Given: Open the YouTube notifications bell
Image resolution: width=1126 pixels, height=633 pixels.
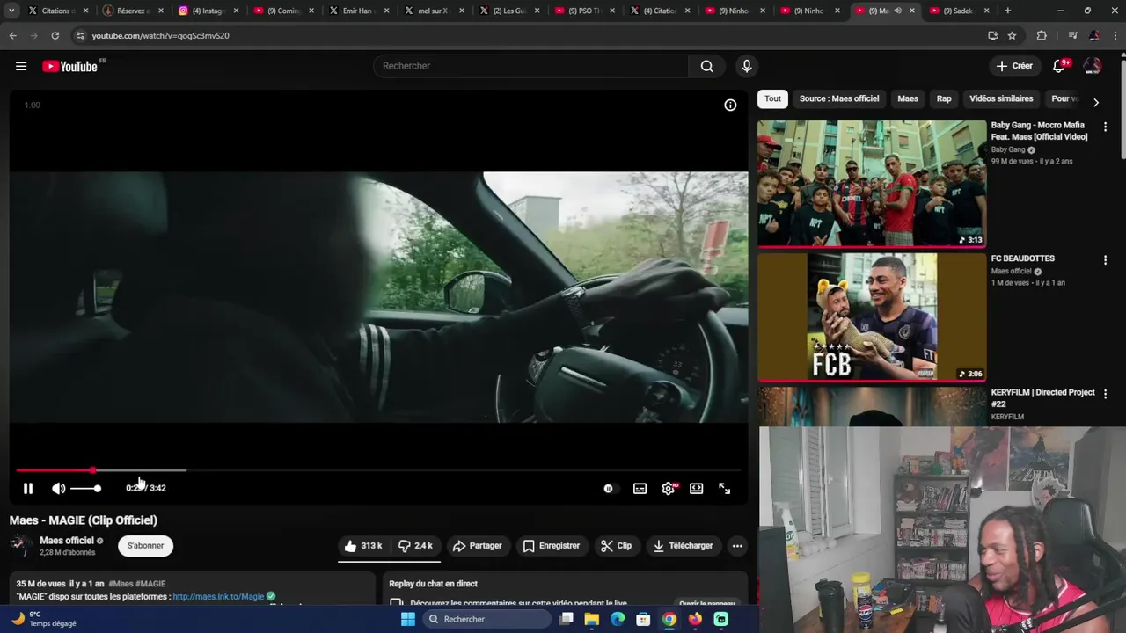Looking at the screenshot, I should pyautogui.click(x=1059, y=66).
